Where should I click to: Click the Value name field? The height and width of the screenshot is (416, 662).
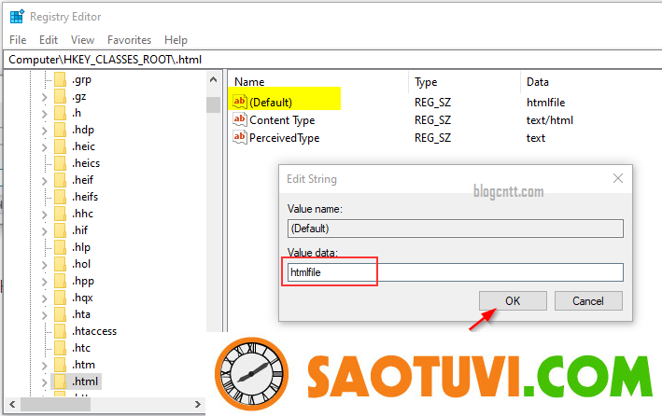pyautogui.click(x=455, y=229)
